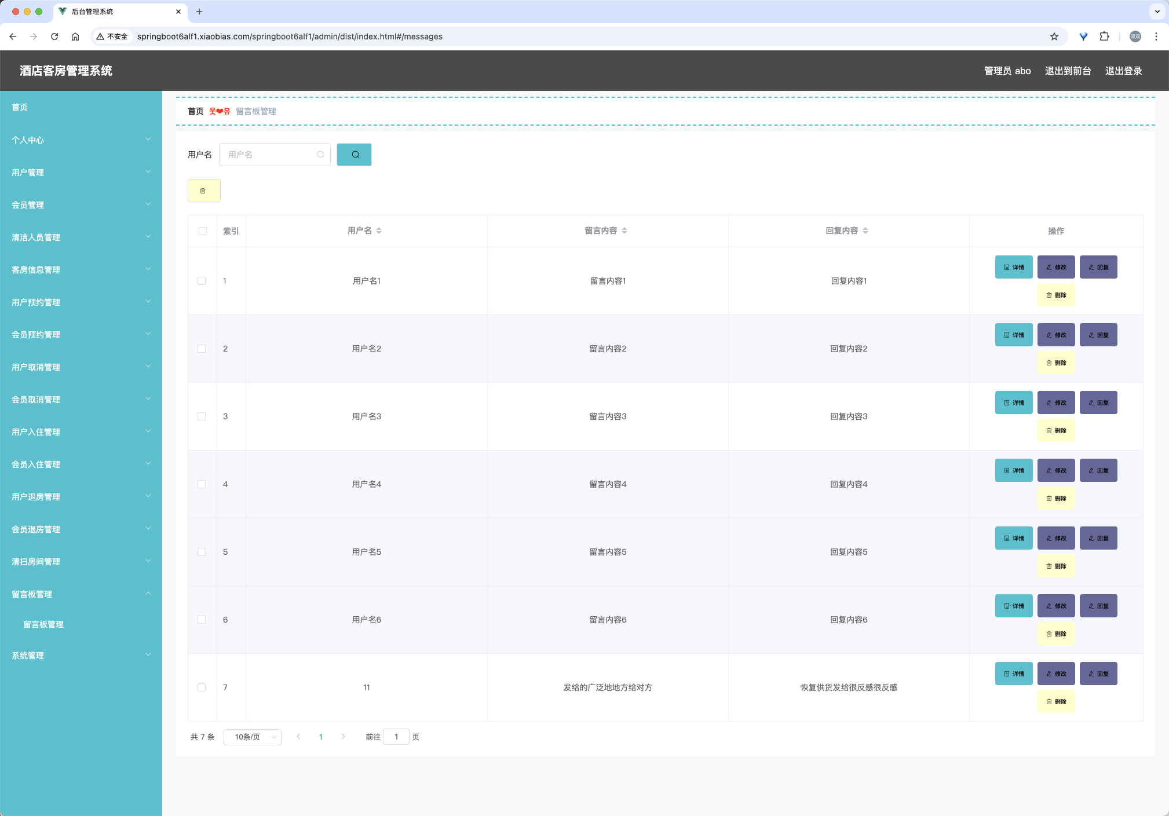
Task: Click 修改 for row 用户名4
Action: (x=1056, y=470)
